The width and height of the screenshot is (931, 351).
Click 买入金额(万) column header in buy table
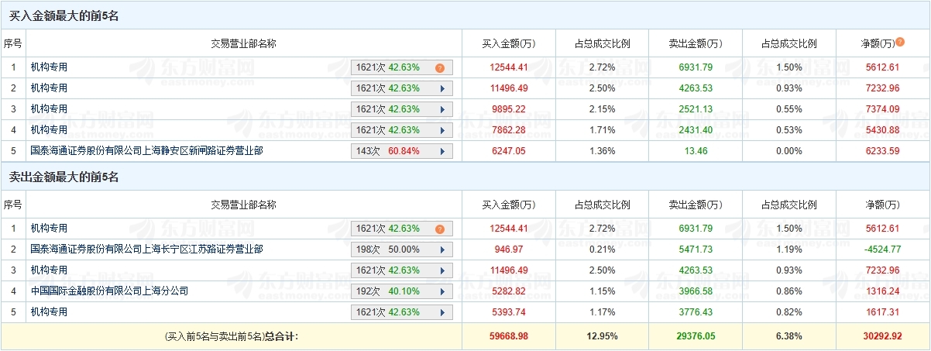pyautogui.click(x=508, y=43)
